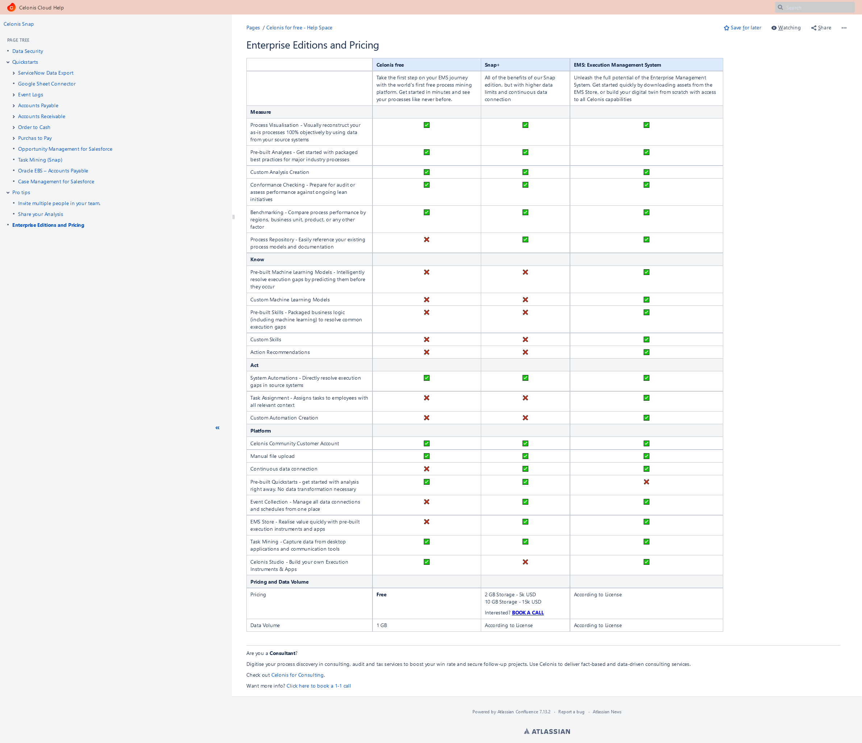Viewport: 862px width, 743px height.
Task: Click Snap+ red cross for Task Assignment
Action: [525, 398]
